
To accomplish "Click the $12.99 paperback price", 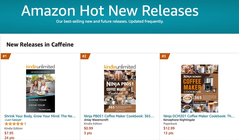I will pyautogui.click(x=169, y=128).
